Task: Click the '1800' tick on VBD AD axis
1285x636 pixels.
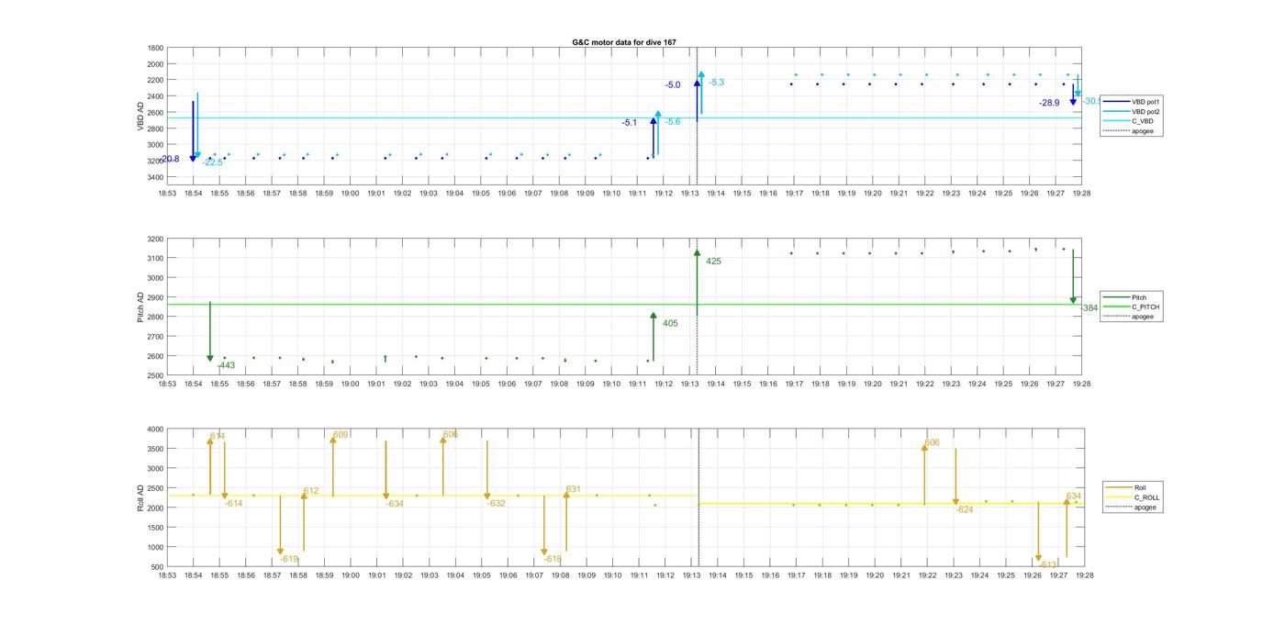Action: click(x=156, y=48)
